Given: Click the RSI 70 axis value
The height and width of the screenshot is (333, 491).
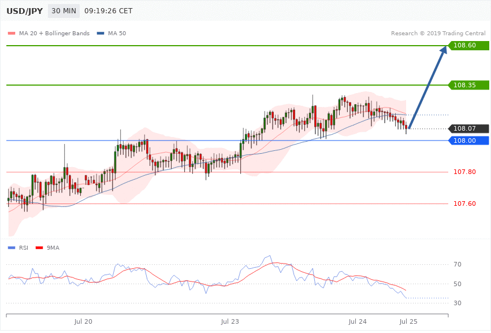Looking at the screenshot, I should [x=457, y=264].
